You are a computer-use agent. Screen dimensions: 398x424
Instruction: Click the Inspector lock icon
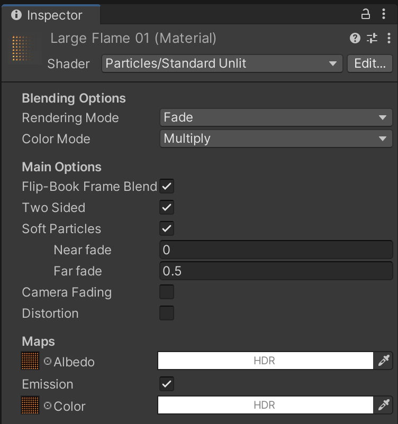pos(365,14)
